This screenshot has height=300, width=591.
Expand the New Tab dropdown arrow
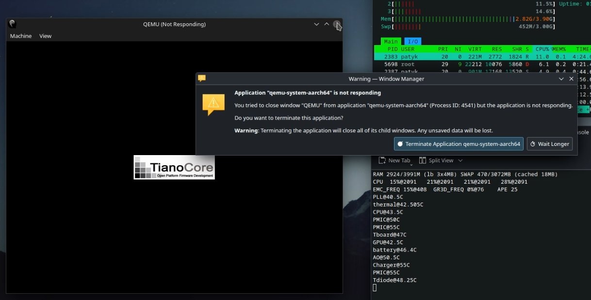tap(410, 165)
